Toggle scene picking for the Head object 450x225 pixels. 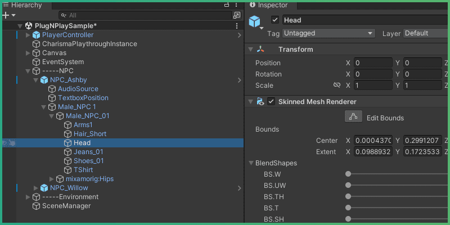[x=12, y=143]
